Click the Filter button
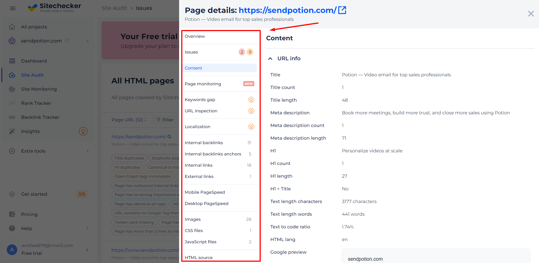The height and width of the screenshot is (263, 539). (165, 120)
